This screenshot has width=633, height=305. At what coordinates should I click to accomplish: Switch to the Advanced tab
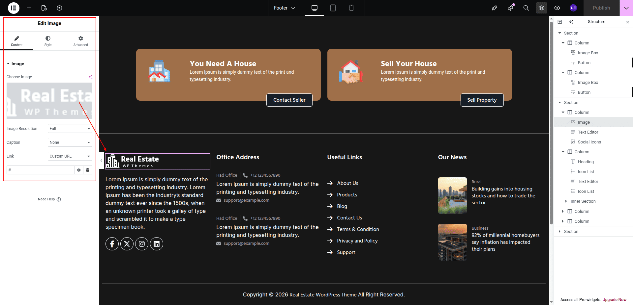80,41
